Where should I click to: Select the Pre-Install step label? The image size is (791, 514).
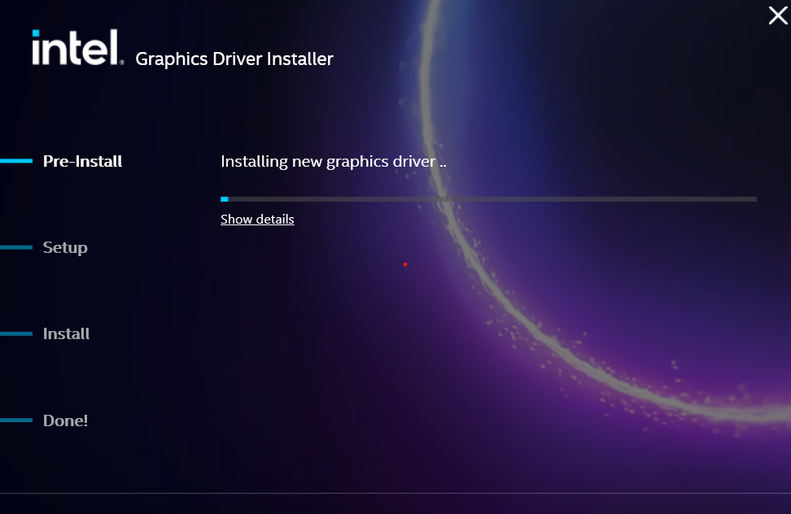[83, 161]
